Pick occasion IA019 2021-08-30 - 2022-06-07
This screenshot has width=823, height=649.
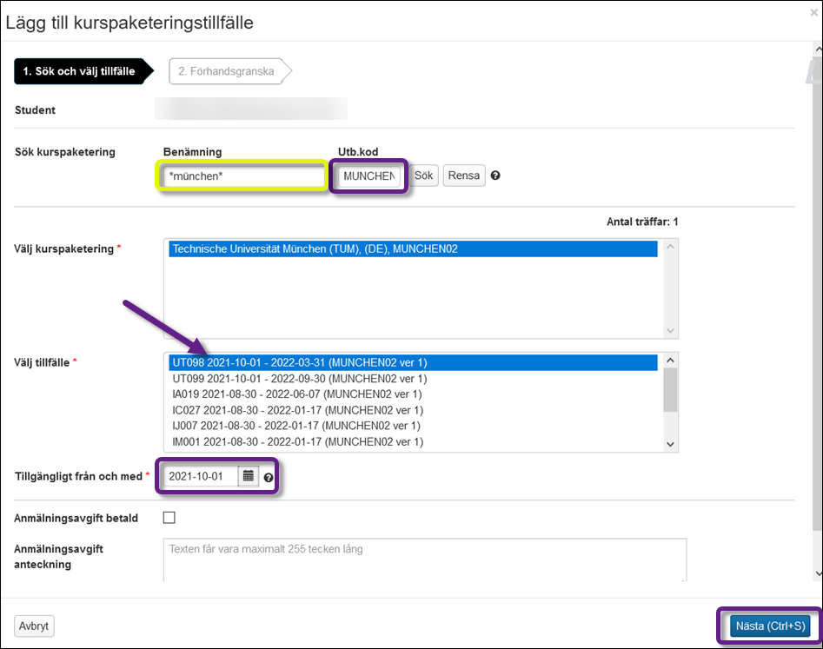[297, 394]
